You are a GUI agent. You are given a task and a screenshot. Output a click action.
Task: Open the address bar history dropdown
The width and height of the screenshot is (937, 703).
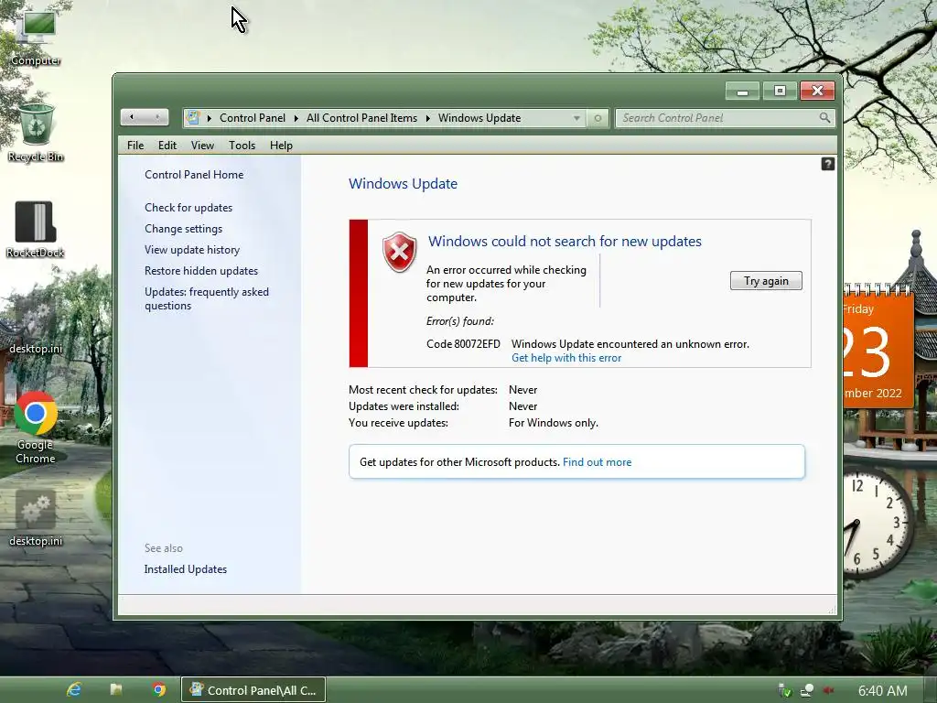(x=576, y=118)
